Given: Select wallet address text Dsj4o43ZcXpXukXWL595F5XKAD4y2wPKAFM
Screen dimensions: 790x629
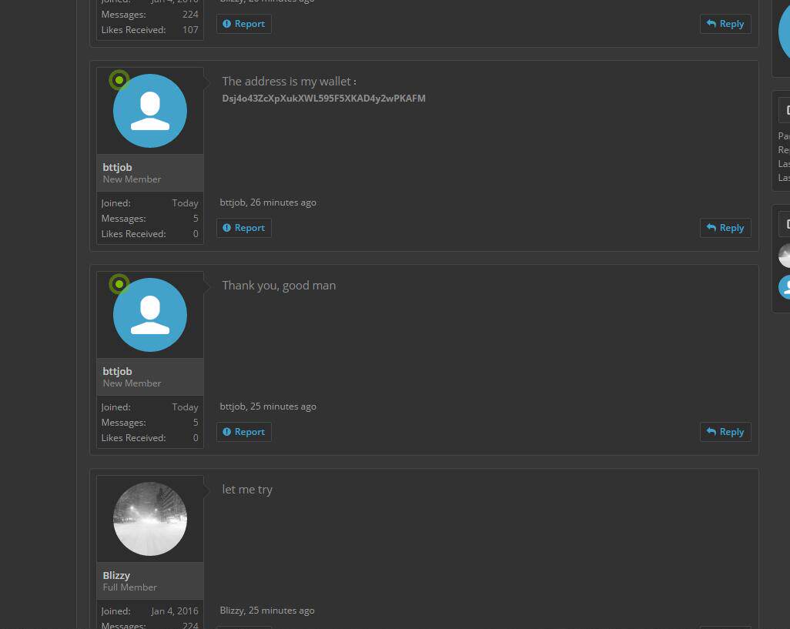Looking at the screenshot, I should pos(324,99).
